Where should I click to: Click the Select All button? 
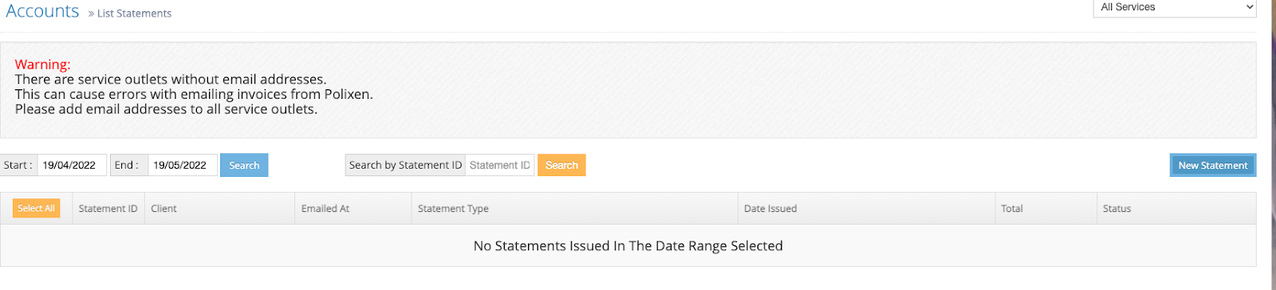(36, 208)
